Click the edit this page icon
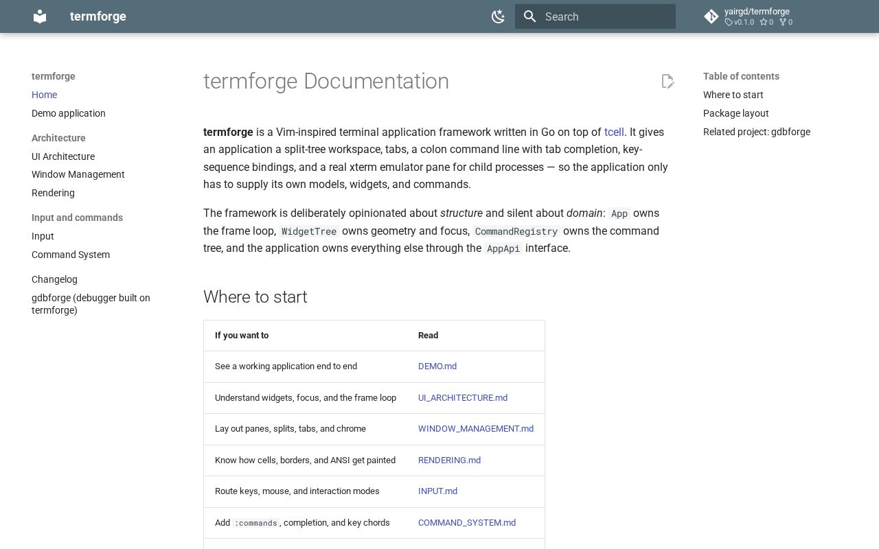 point(667,81)
